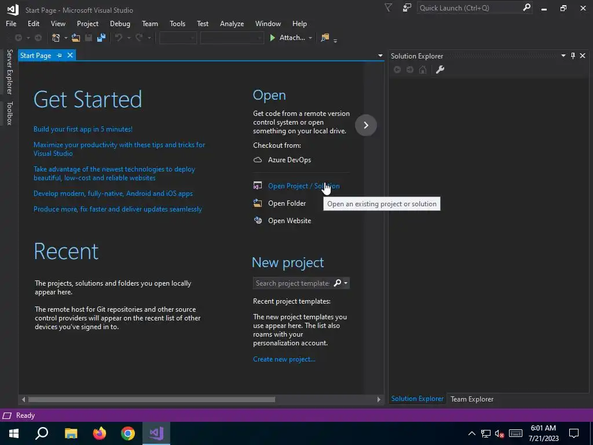Open the document tab list dropdown arrow
The width and height of the screenshot is (593, 445).
380,56
